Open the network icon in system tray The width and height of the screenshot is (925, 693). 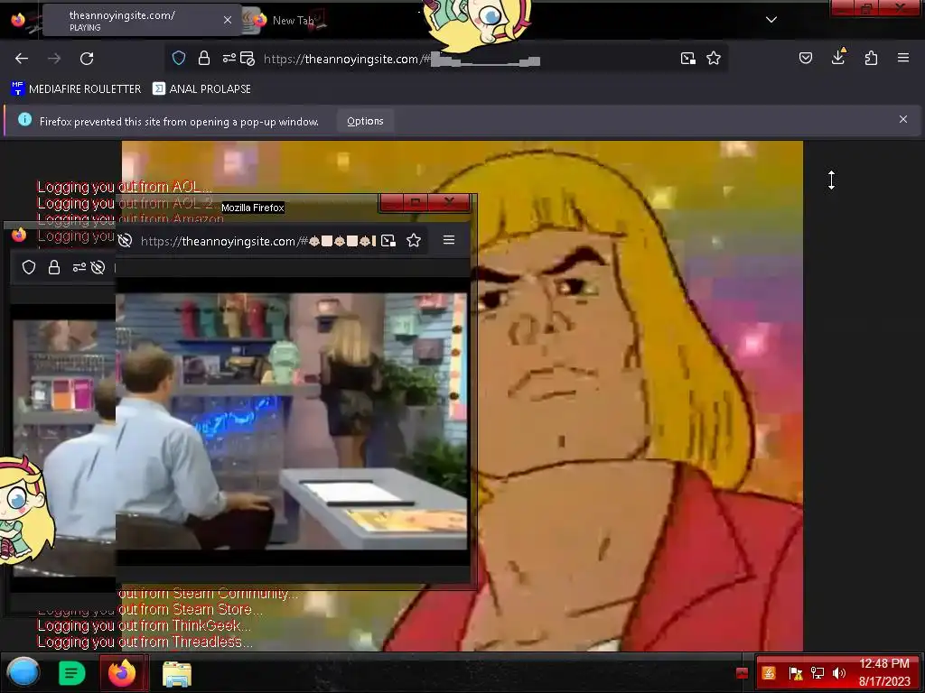click(818, 673)
